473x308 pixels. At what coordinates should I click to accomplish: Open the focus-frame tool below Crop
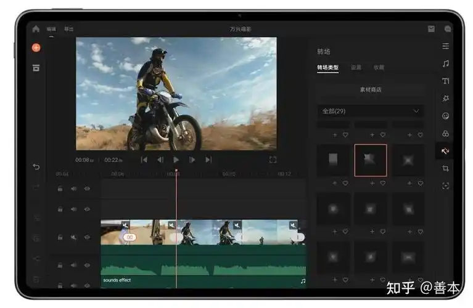click(445, 185)
